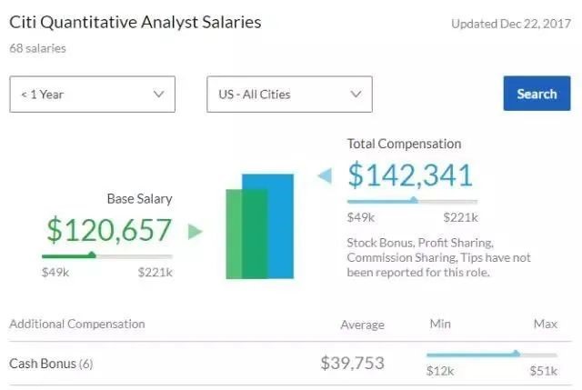Click the $39,753 average cash bonus value
Screen dimensions: 582x390
352,364
